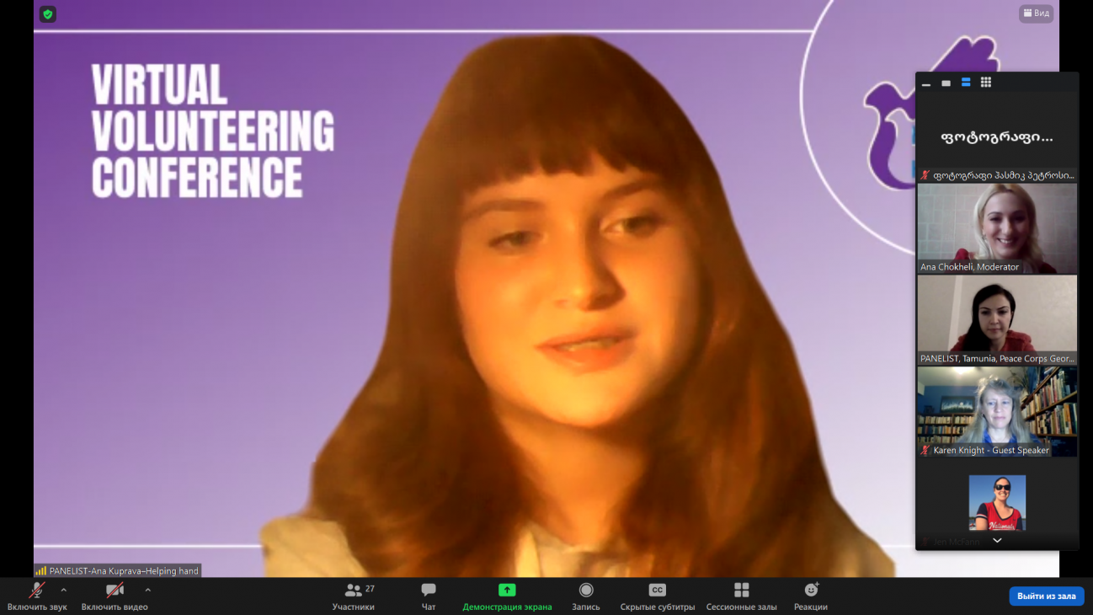Hide thumbnail video panel with minimize bar
The height and width of the screenshot is (615, 1093).
(x=926, y=83)
